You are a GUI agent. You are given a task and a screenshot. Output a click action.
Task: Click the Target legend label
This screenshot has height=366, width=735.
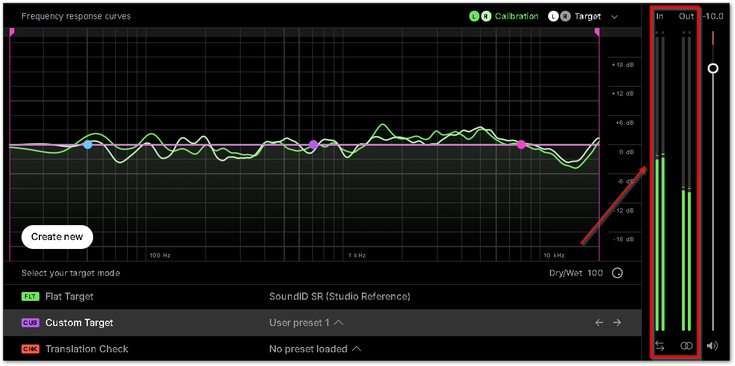click(x=588, y=17)
